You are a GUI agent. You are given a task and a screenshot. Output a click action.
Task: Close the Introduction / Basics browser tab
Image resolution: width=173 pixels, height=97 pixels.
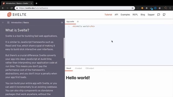31,4
